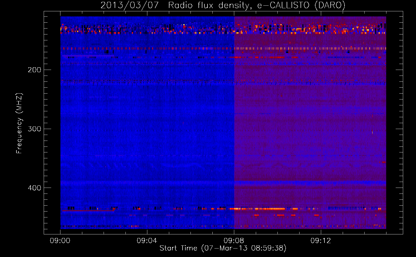Viewport: 416px width, 257px height.
Task: Click the '400' frequency tick label
Action: (x=34, y=188)
